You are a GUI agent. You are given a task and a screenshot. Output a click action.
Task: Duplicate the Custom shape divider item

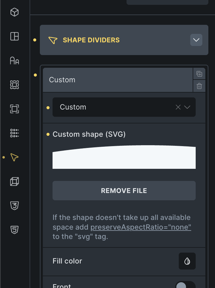[199, 74]
